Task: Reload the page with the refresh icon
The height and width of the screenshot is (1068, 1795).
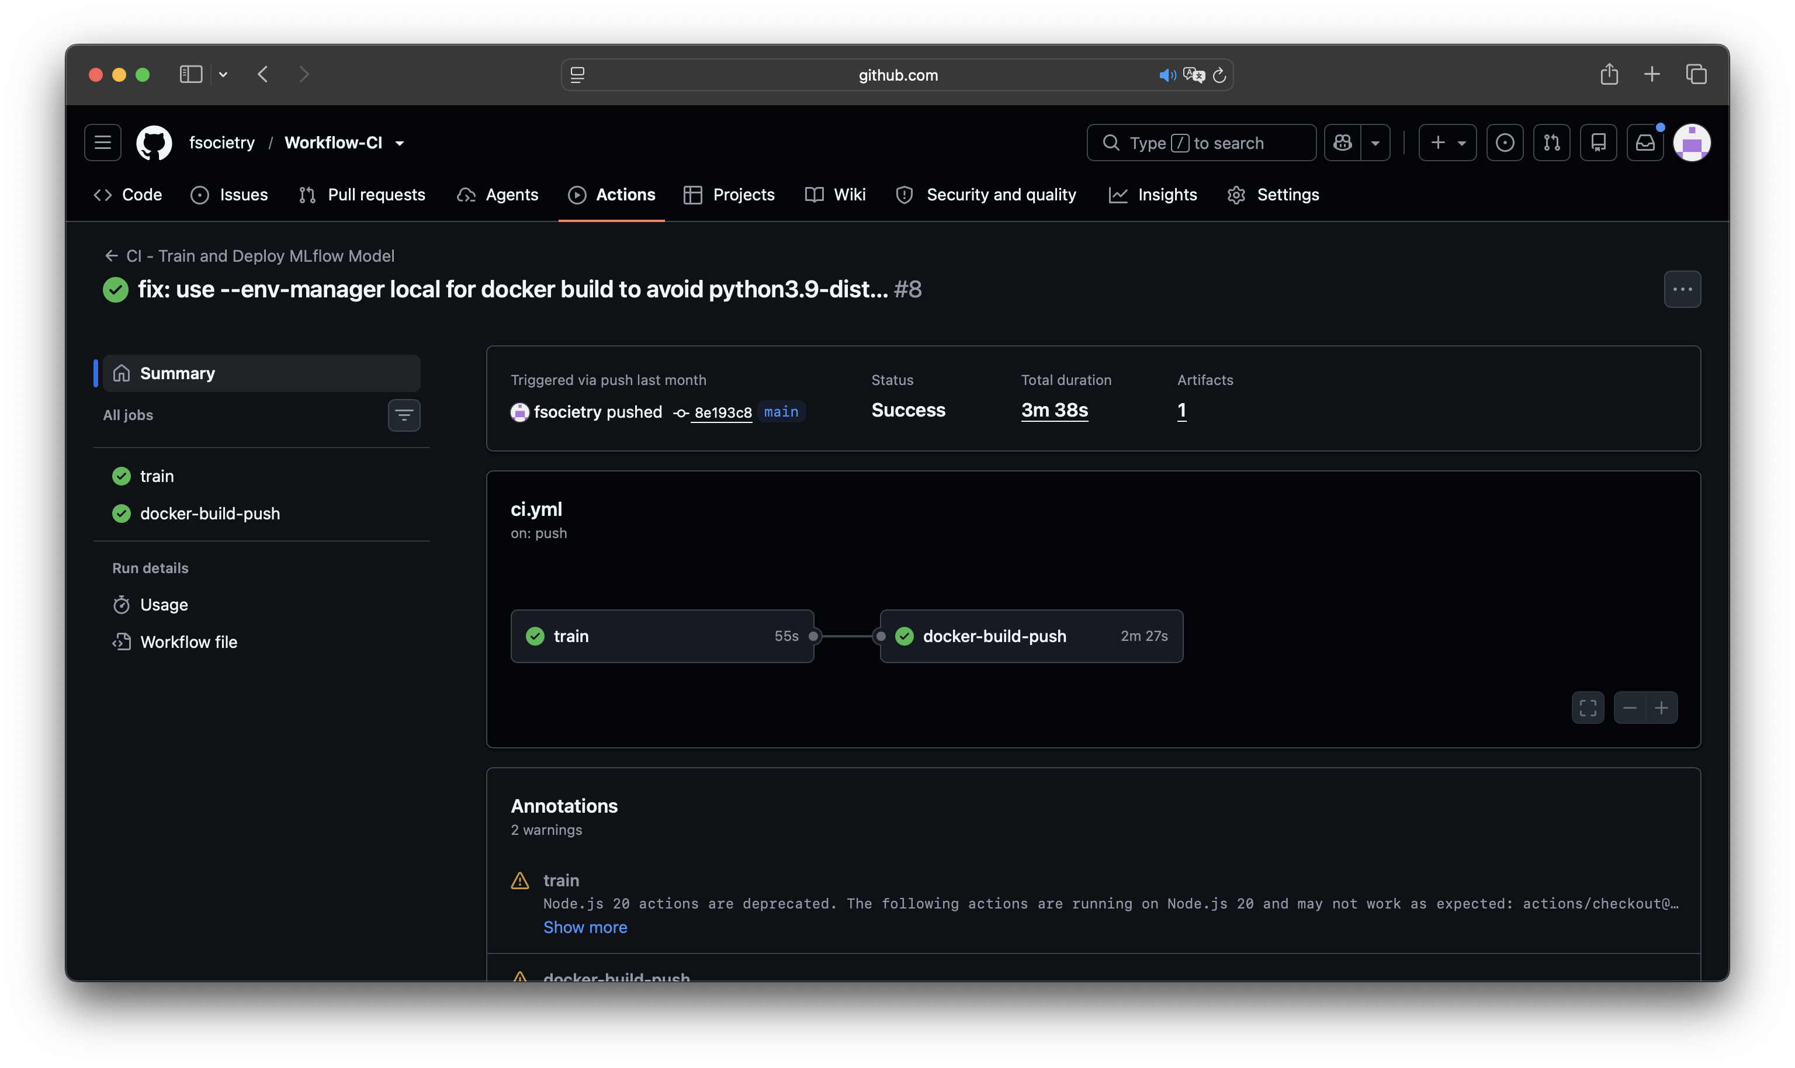Action: tap(1219, 75)
